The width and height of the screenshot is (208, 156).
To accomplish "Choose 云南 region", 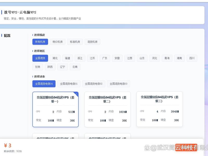I will [75, 67].
